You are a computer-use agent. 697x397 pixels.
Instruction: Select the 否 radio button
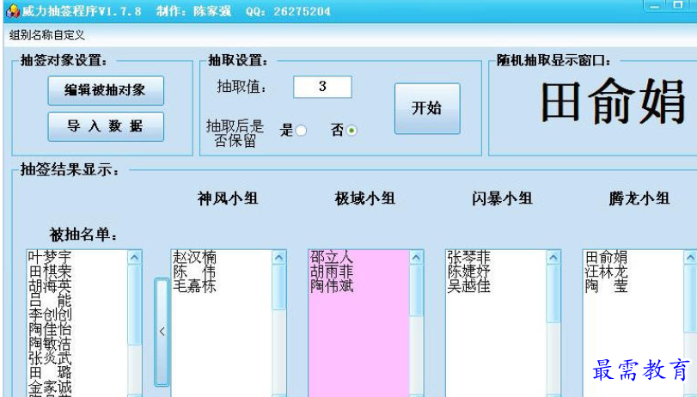click(x=352, y=131)
